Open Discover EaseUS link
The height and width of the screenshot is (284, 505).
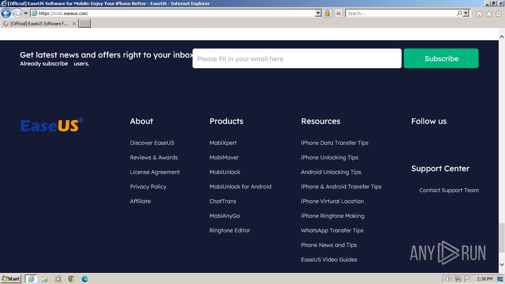[152, 143]
